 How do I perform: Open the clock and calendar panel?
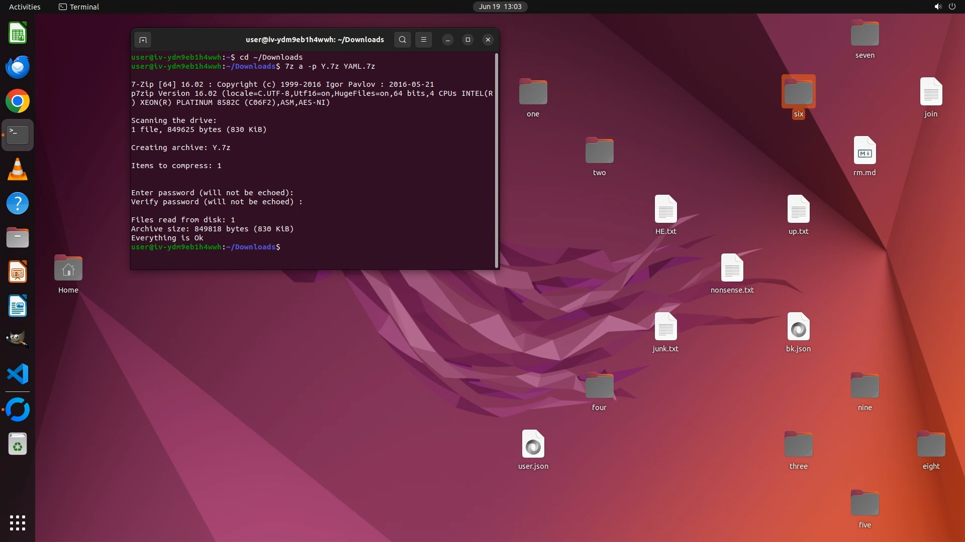coord(500,7)
